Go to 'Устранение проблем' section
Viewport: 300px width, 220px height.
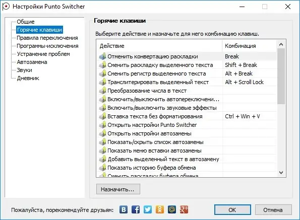(x=43, y=54)
